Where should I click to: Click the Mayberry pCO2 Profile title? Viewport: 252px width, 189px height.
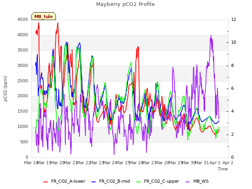[125, 4]
